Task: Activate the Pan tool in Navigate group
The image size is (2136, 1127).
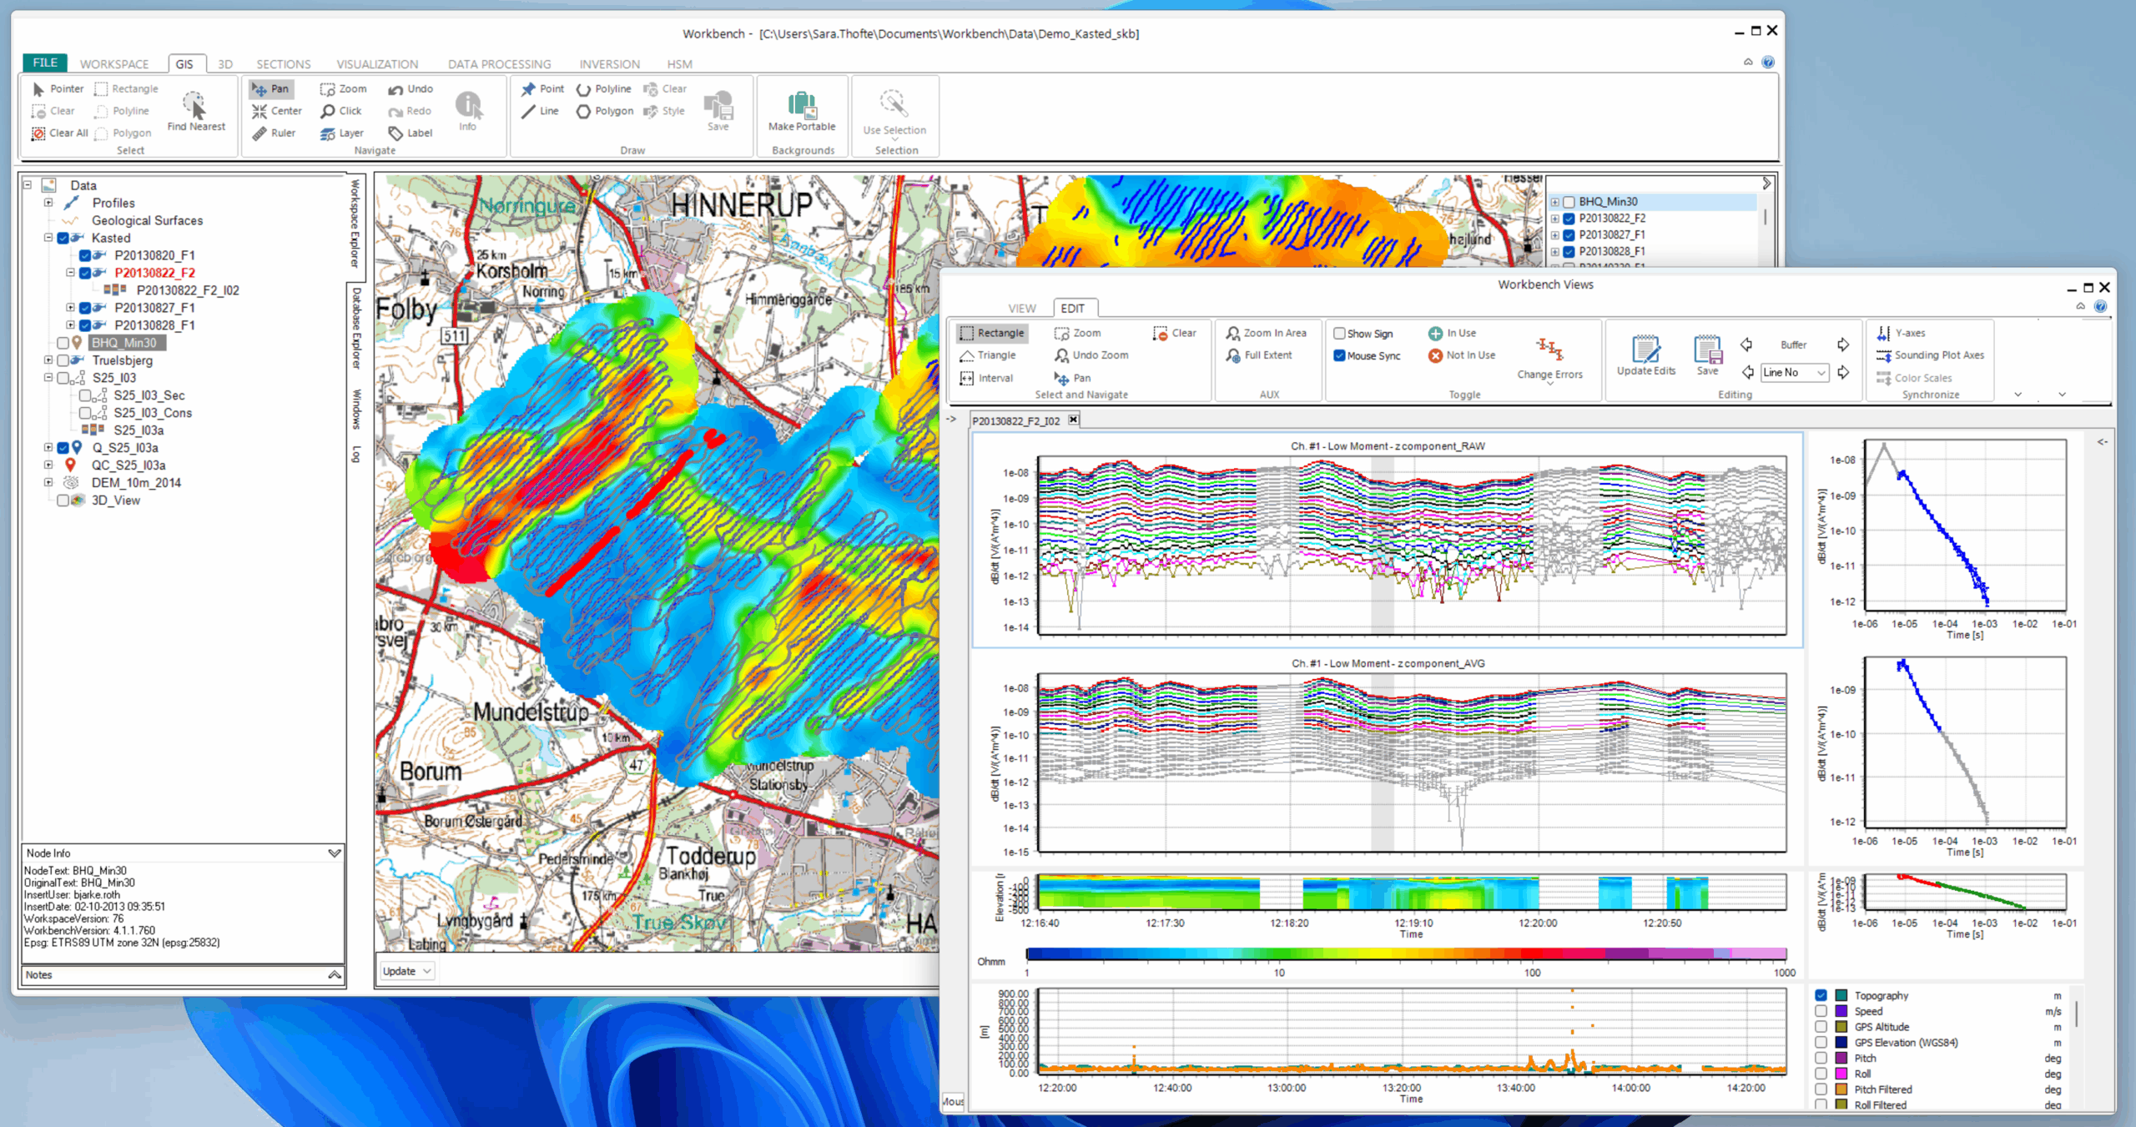Action: (270, 88)
